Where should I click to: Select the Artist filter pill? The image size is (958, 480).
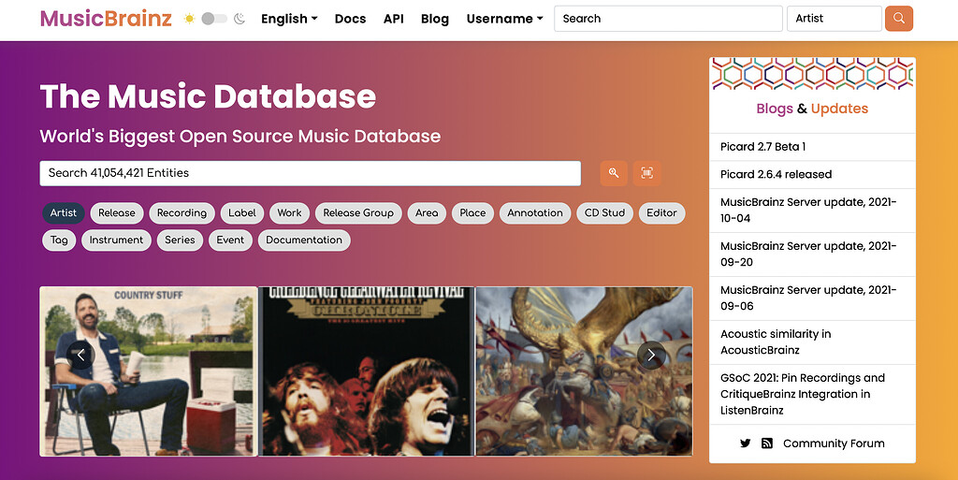pyautogui.click(x=64, y=213)
